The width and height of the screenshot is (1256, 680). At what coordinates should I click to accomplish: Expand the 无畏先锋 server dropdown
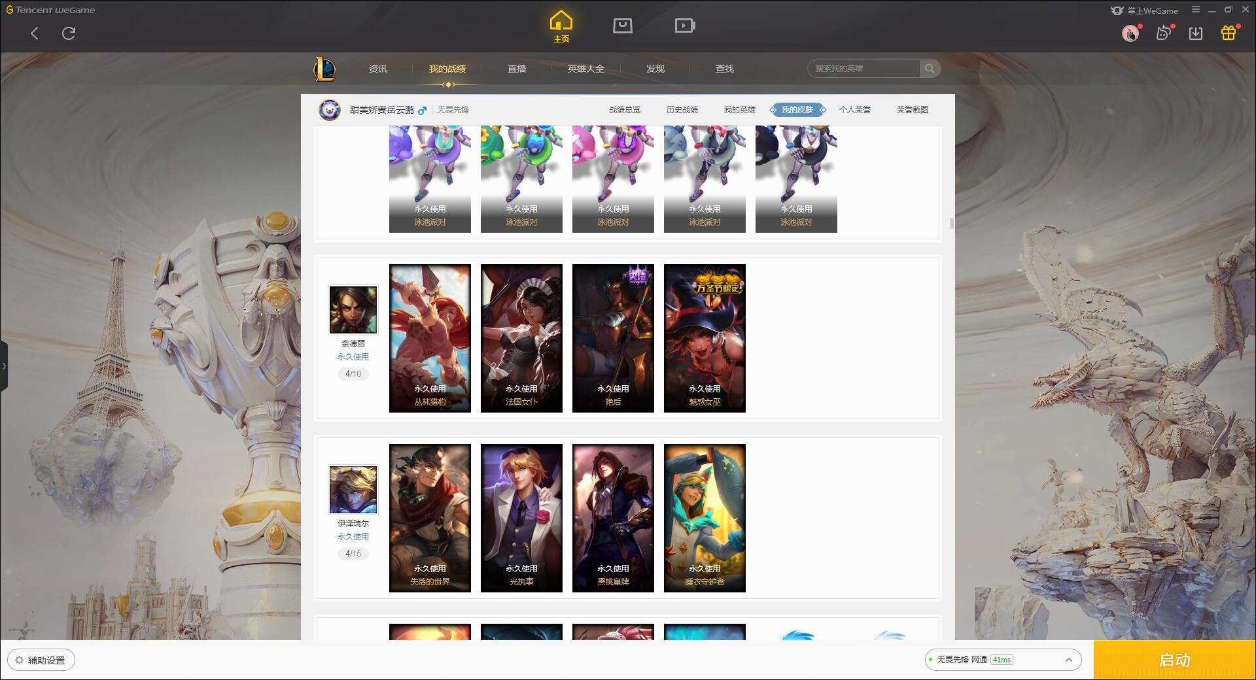click(x=1003, y=660)
